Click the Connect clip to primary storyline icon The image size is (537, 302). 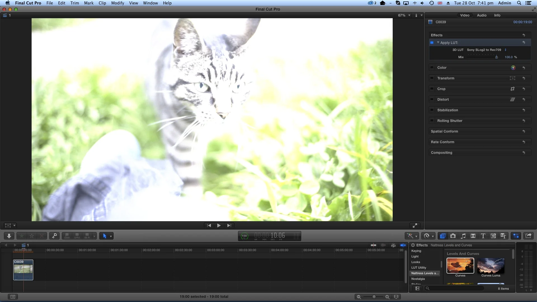coord(67,236)
